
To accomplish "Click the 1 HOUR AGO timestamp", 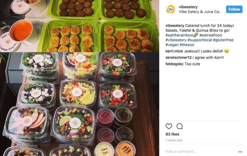I will tap(174, 140).
